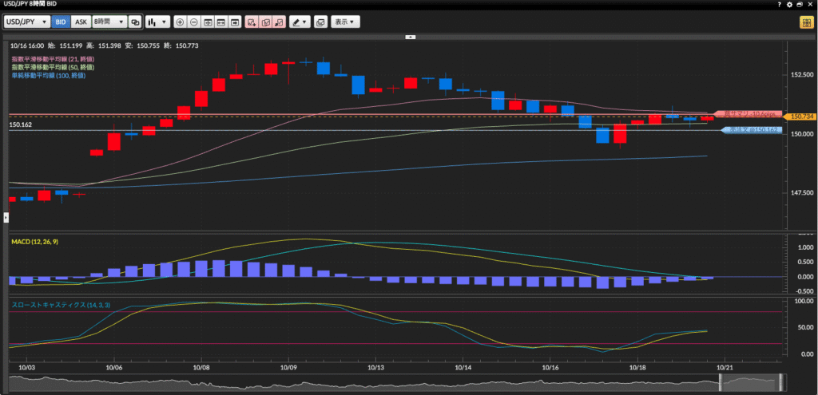The height and width of the screenshot is (395, 818).
Task: Click the MACD (12, 26, 9) indicator label
Action: [x=38, y=241]
